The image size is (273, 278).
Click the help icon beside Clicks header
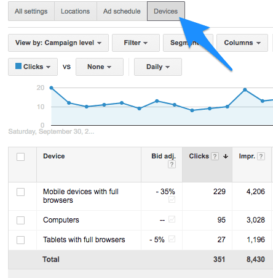215,157
